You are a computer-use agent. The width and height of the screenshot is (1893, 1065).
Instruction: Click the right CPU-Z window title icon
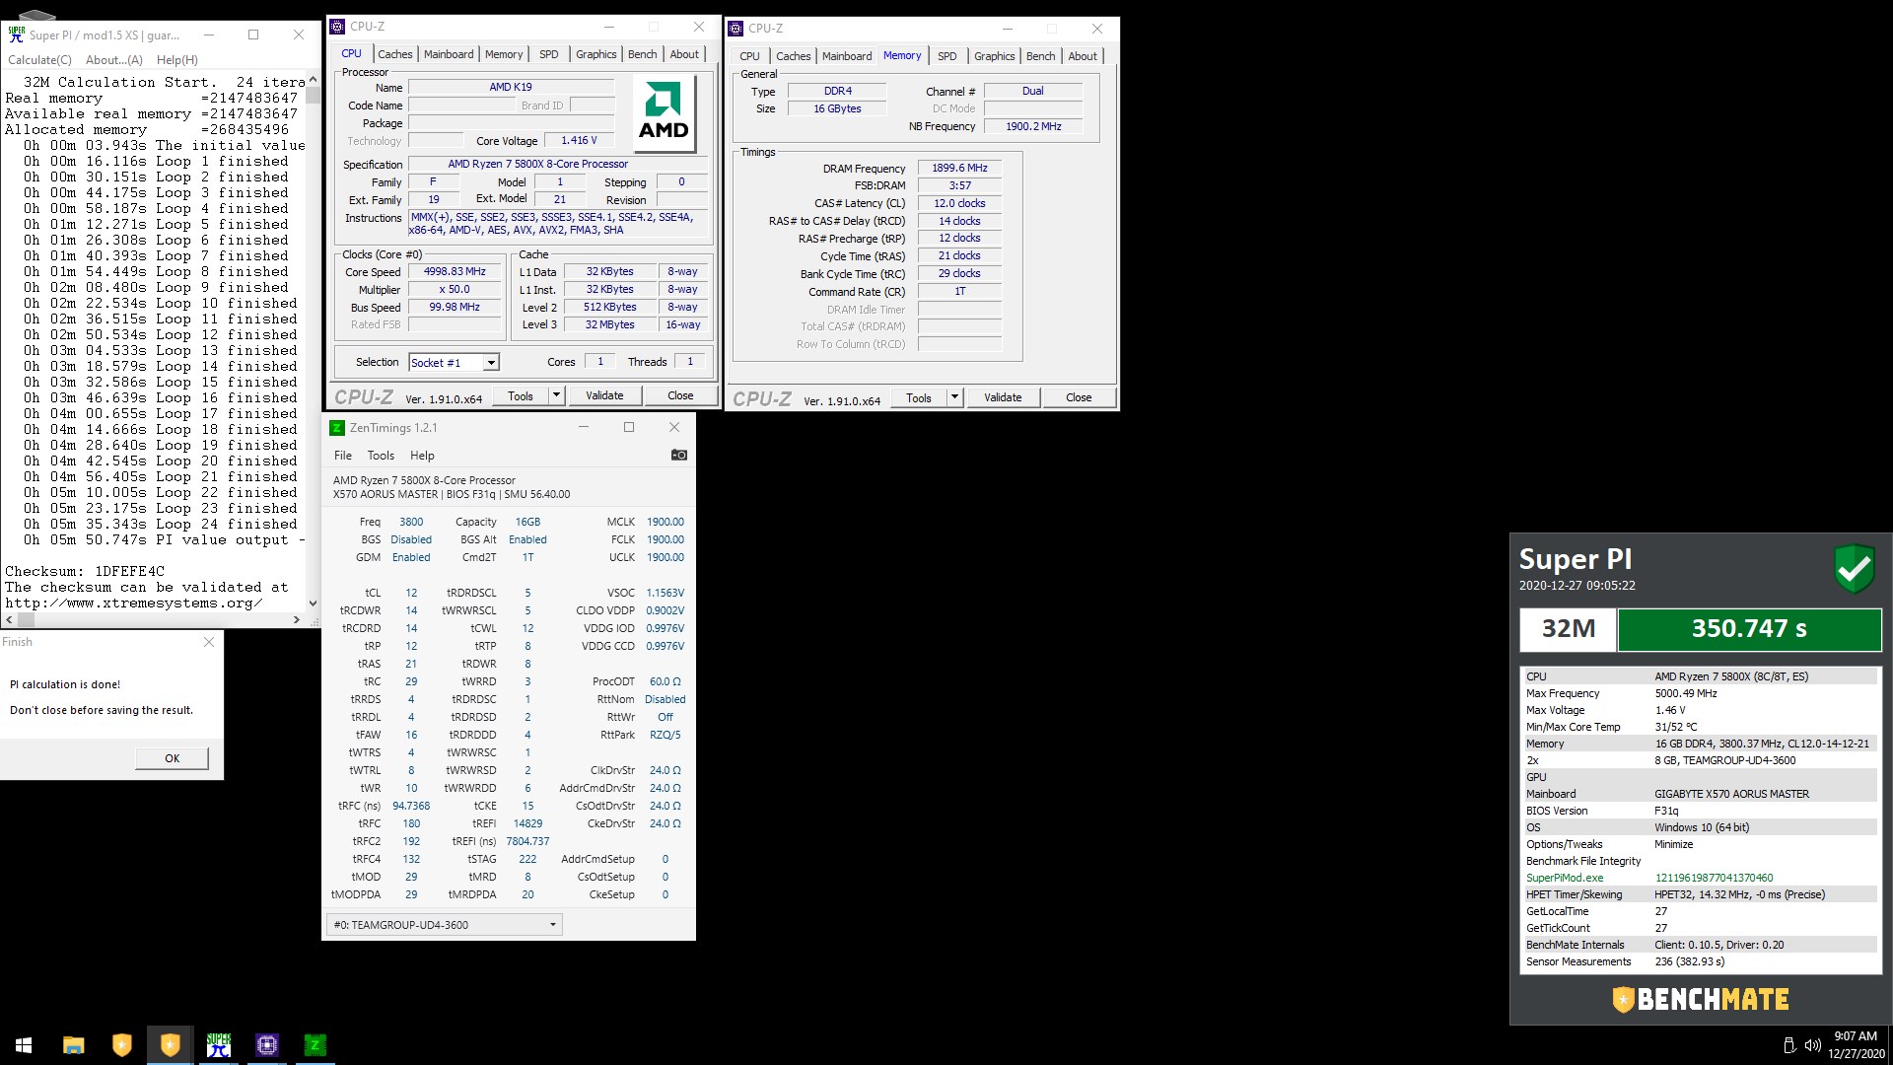(736, 29)
